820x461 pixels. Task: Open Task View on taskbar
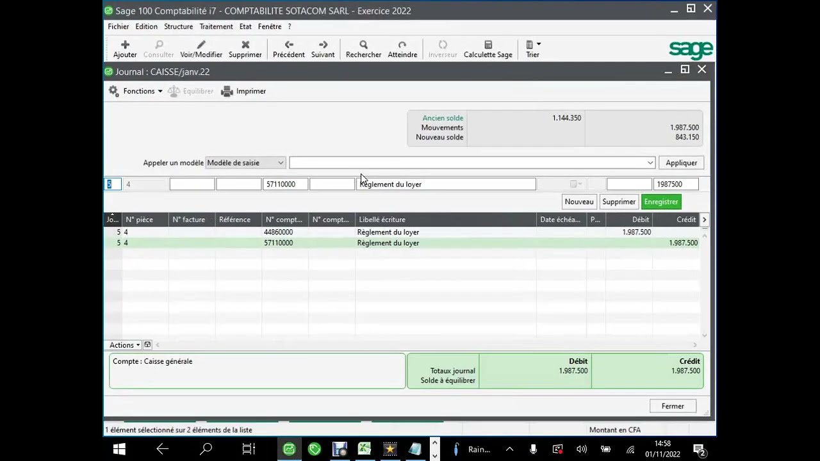[249, 449]
